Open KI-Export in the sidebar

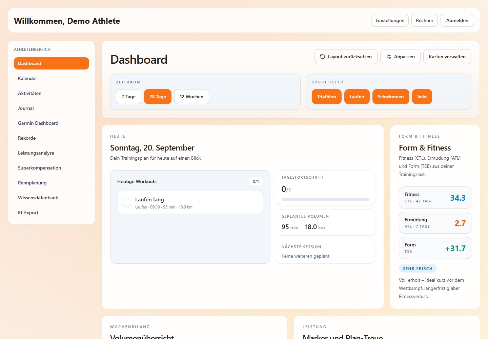52,213
